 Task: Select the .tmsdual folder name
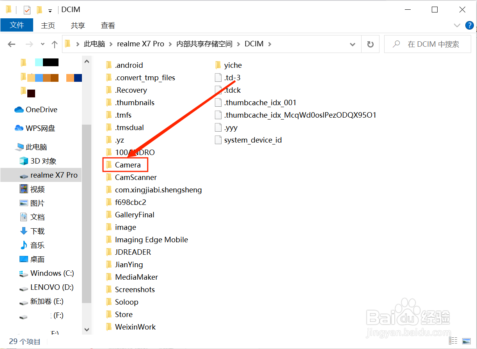point(129,127)
